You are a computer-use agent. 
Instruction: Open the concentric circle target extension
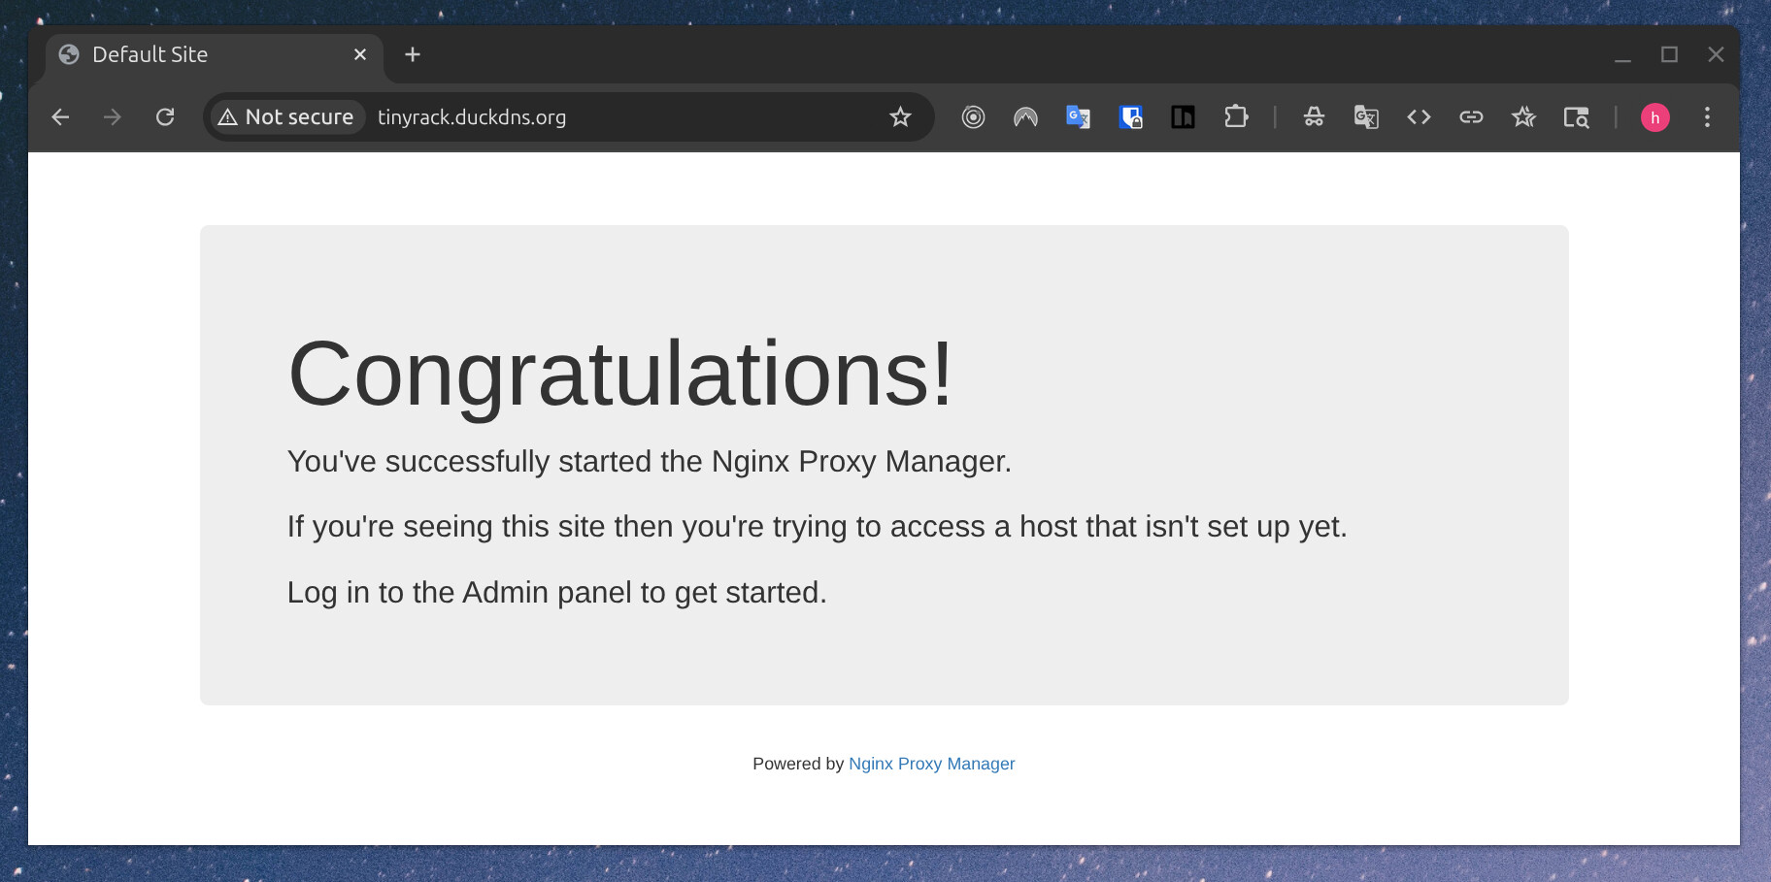(x=973, y=117)
